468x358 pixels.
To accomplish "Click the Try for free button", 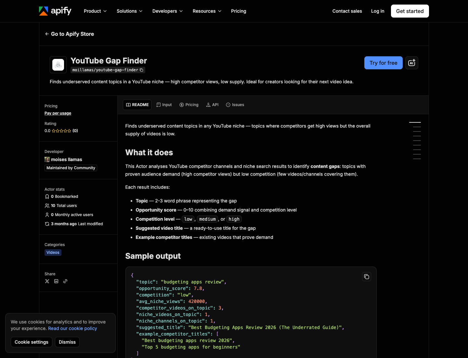I will (x=383, y=63).
